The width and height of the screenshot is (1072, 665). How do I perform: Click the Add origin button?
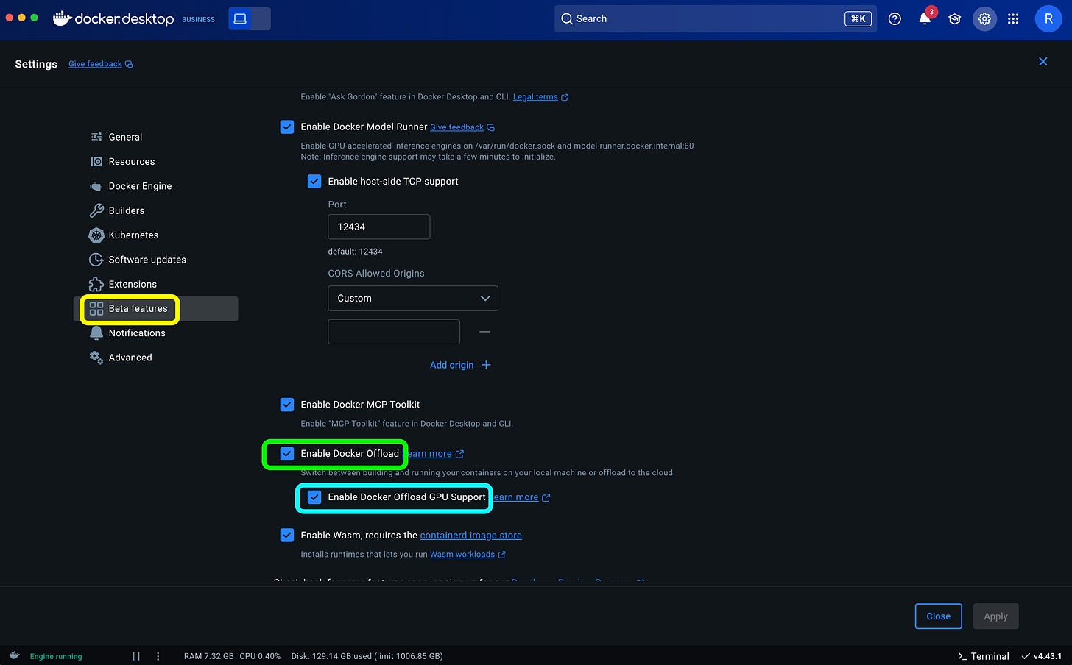coord(459,365)
